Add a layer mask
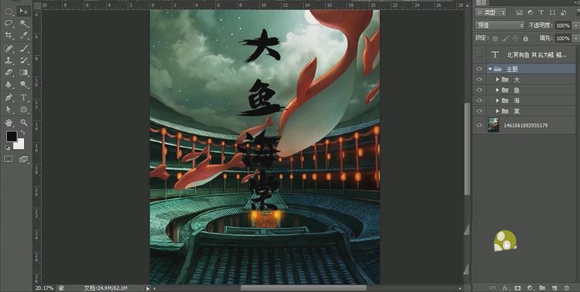This screenshot has height=292, width=580. click(518, 288)
